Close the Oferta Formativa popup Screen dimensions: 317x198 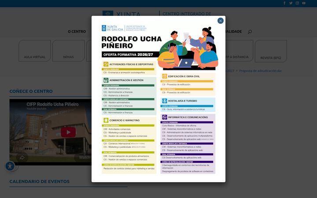coord(221,21)
